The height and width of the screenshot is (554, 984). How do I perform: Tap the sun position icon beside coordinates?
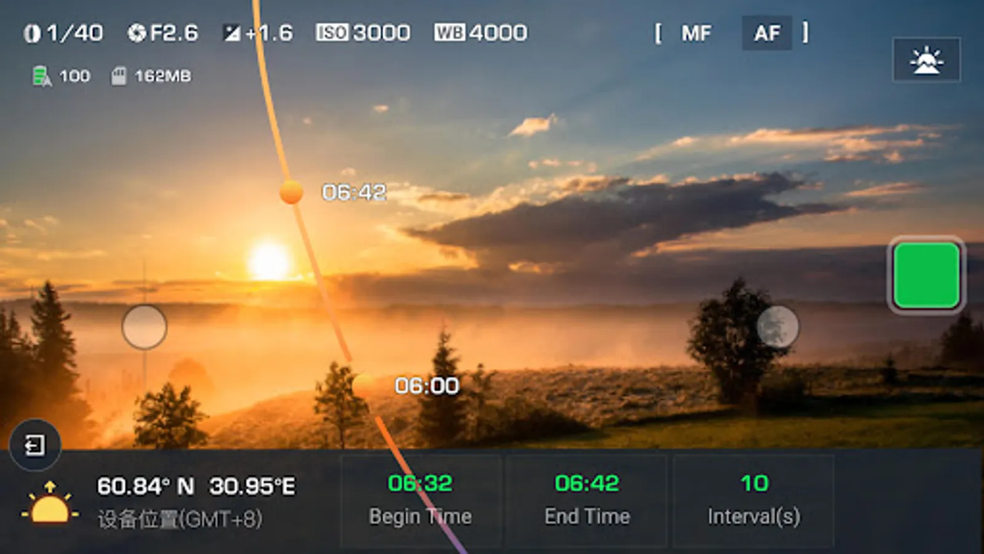pos(50,503)
